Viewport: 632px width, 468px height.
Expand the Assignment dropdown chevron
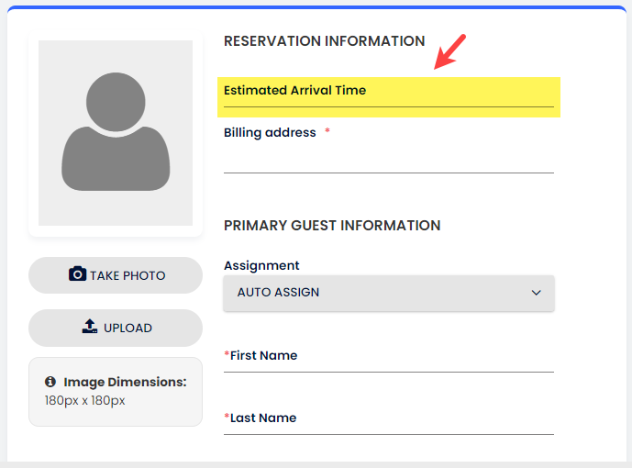537,293
